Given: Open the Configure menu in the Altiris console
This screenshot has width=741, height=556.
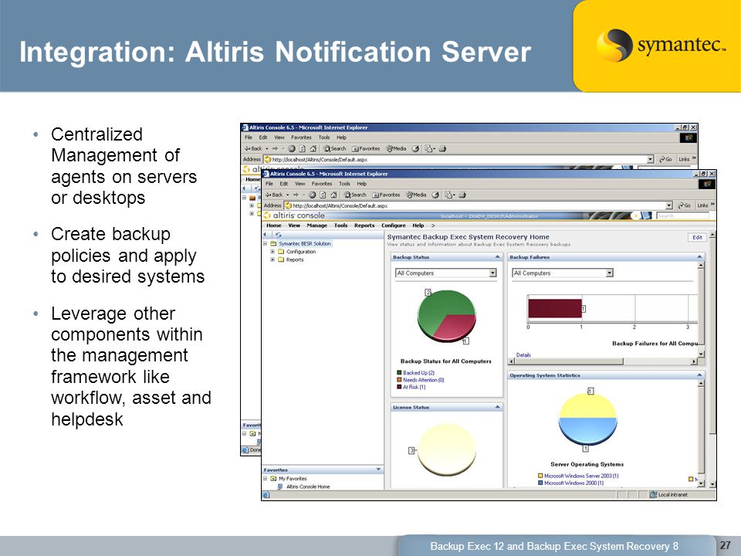Looking at the screenshot, I should click(394, 225).
